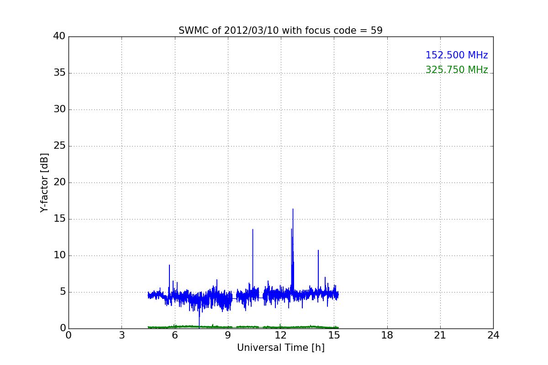Click y-axis tick label '10'
548x365 pixels.
pos(59,255)
